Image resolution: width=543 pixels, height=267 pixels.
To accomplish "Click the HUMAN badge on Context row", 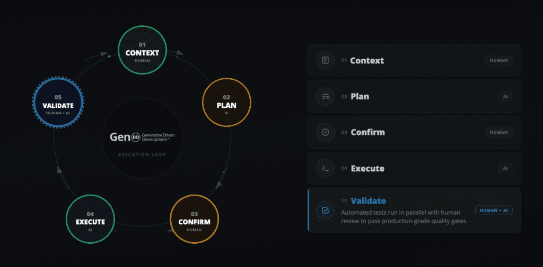I will click(498, 60).
